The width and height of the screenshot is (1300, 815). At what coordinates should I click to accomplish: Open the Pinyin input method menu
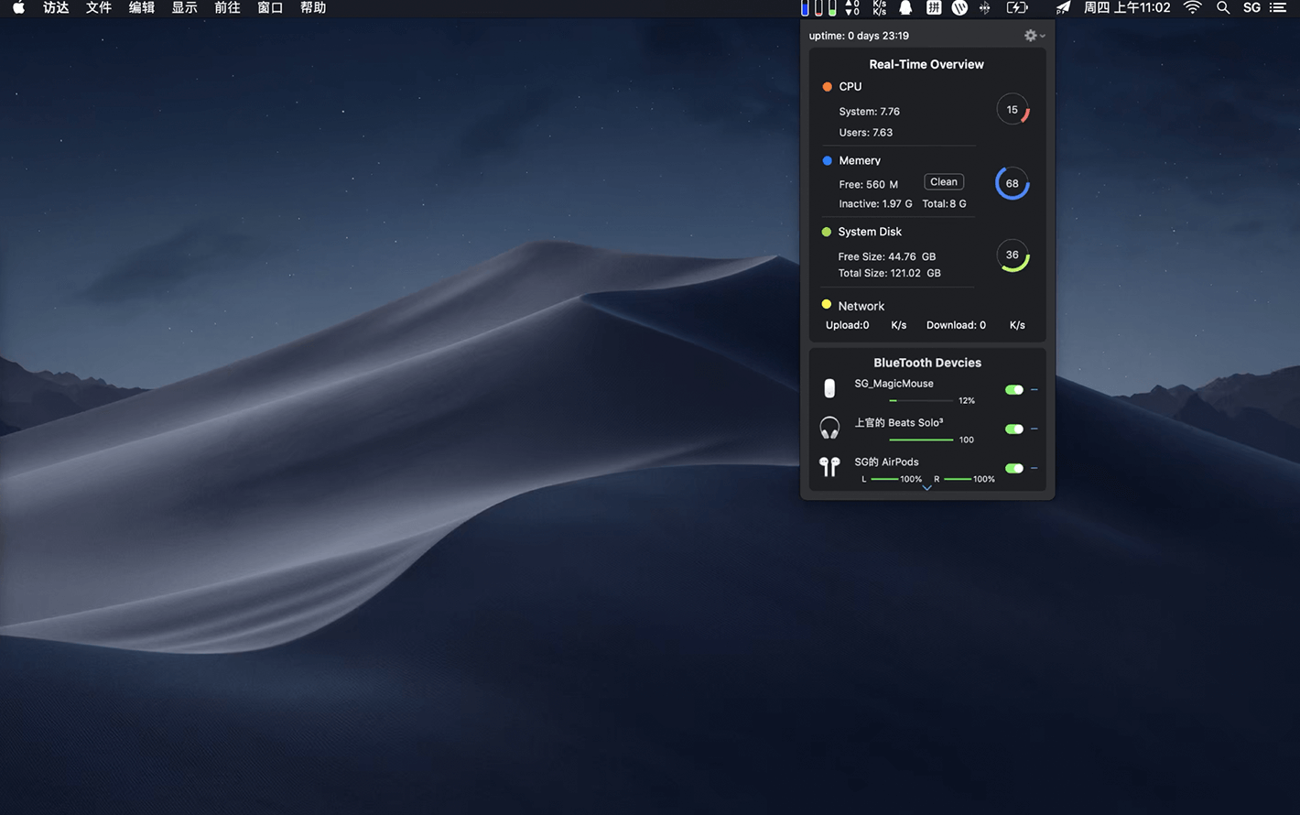point(934,8)
